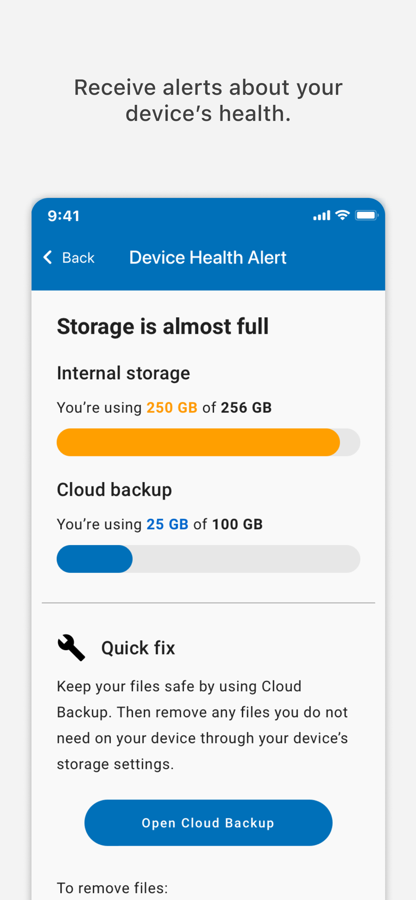Screen dimensions: 416x900
Task: Click the blue 25 GB usage text
Action: point(167,524)
